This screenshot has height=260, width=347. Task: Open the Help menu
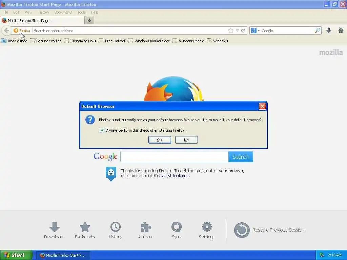click(x=95, y=12)
